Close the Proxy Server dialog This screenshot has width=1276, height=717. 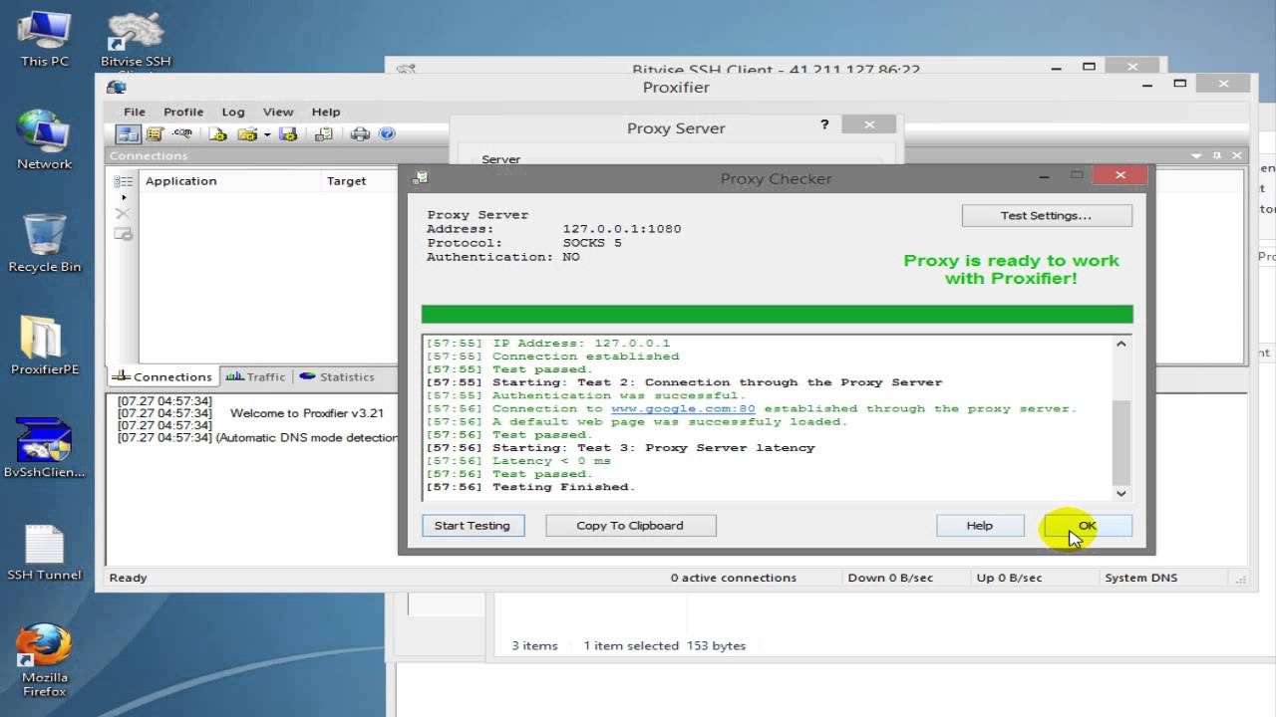[x=869, y=124]
